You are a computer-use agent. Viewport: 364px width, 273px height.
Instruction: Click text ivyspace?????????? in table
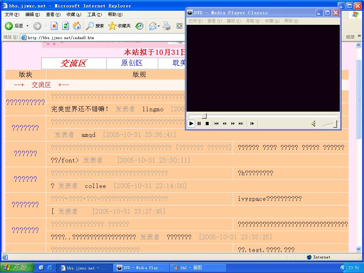coord(270,199)
